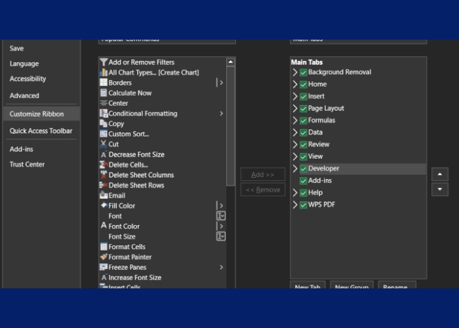Toggle the Formulas tab checkbox

(x=303, y=120)
